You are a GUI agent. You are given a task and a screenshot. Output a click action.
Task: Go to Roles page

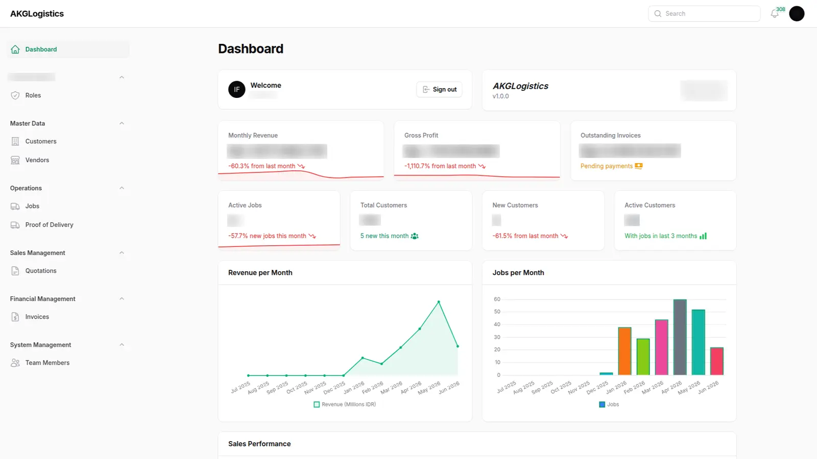coord(68,95)
